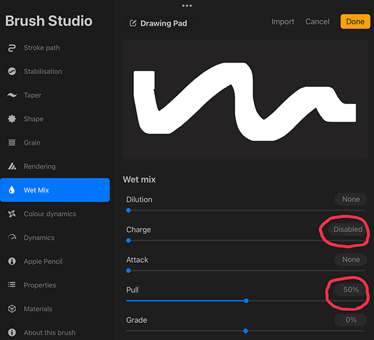Select the Dynamics speedometer icon
This screenshot has height=340, width=374.
[12, 237]
